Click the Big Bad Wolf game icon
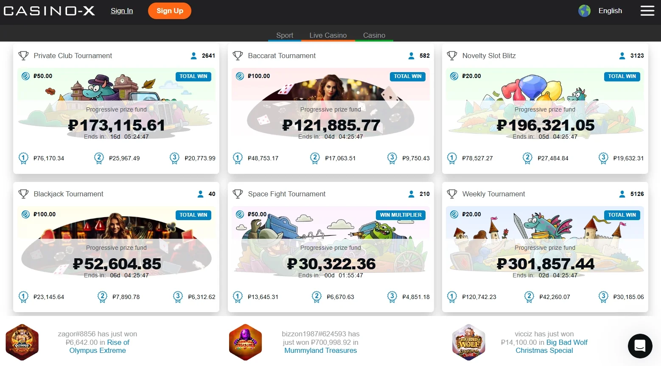The image size is (661, 366). (468, 342)
